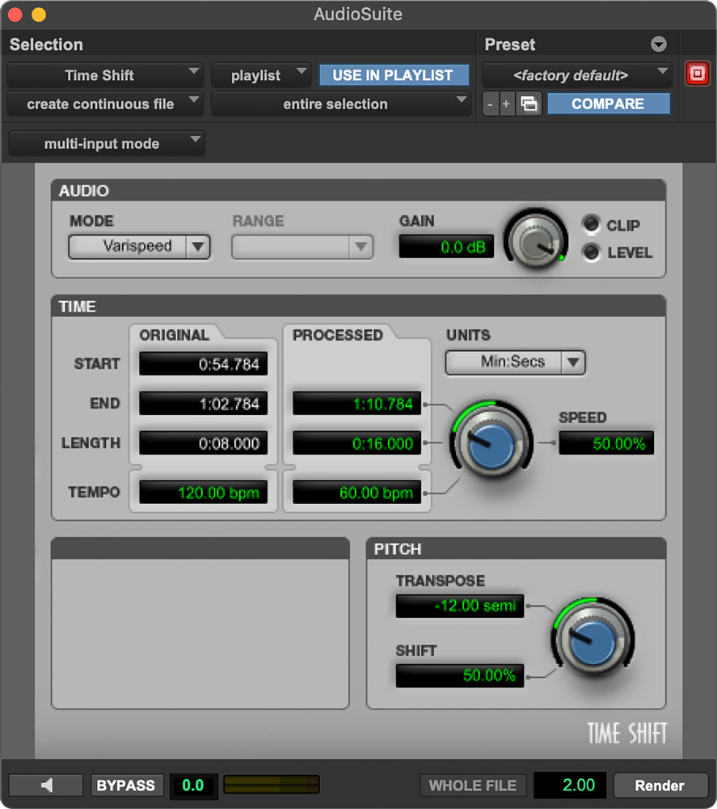Click the LEVEL indicator LED
The width and height of the screenshot is (717, 809).
pos(591,252)
